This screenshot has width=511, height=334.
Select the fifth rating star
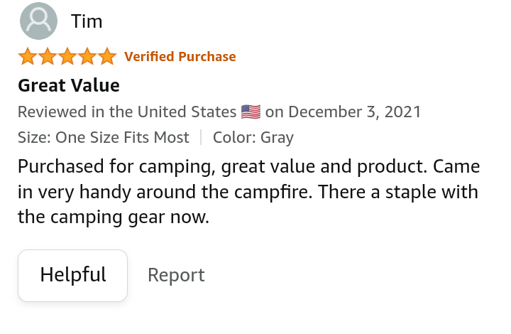click(x=107, y=57)
